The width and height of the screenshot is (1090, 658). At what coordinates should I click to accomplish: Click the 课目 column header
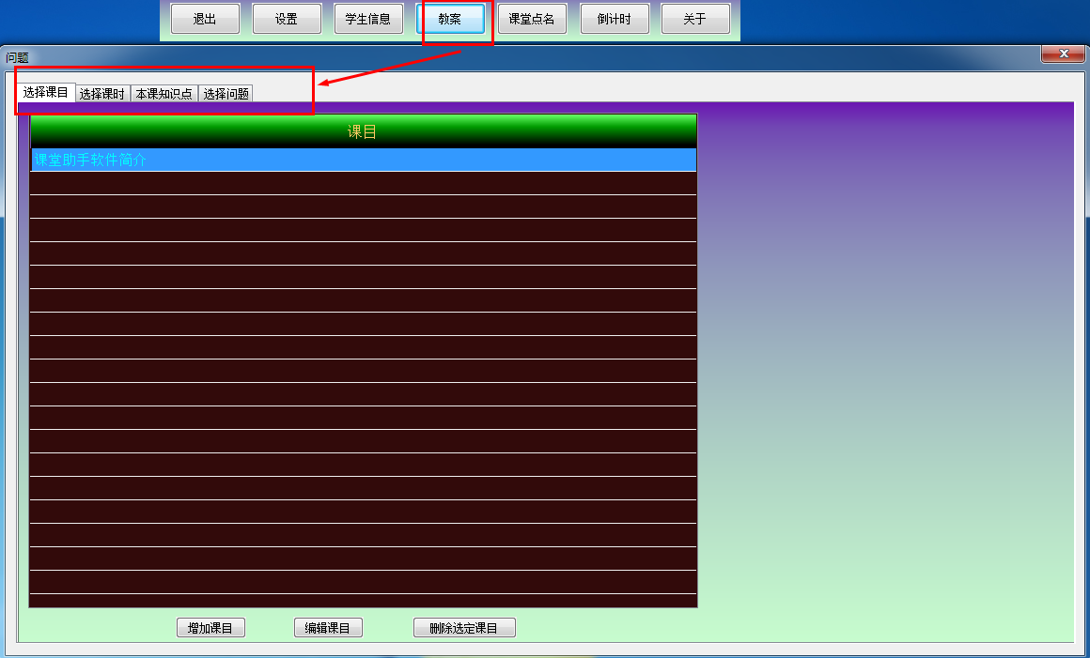click(363, 131)
